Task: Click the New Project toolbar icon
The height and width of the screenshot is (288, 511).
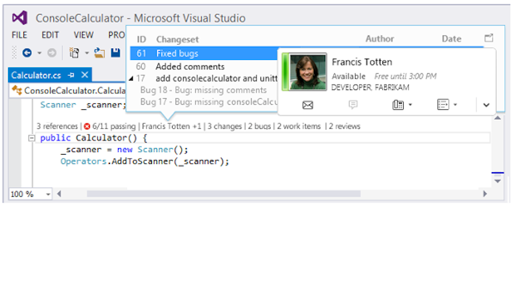Action: pyautogui.click(x=75, y=53)
